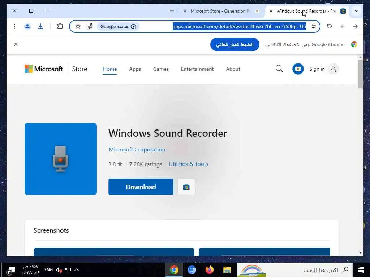This screenshot has height=277, width=370.
Task: Close the Windows Sound Recorder tab
Action: (x=271, y=11)
